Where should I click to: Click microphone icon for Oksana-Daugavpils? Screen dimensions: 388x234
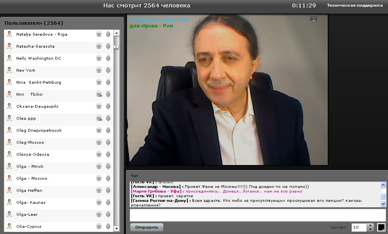(x=108, y=106)
